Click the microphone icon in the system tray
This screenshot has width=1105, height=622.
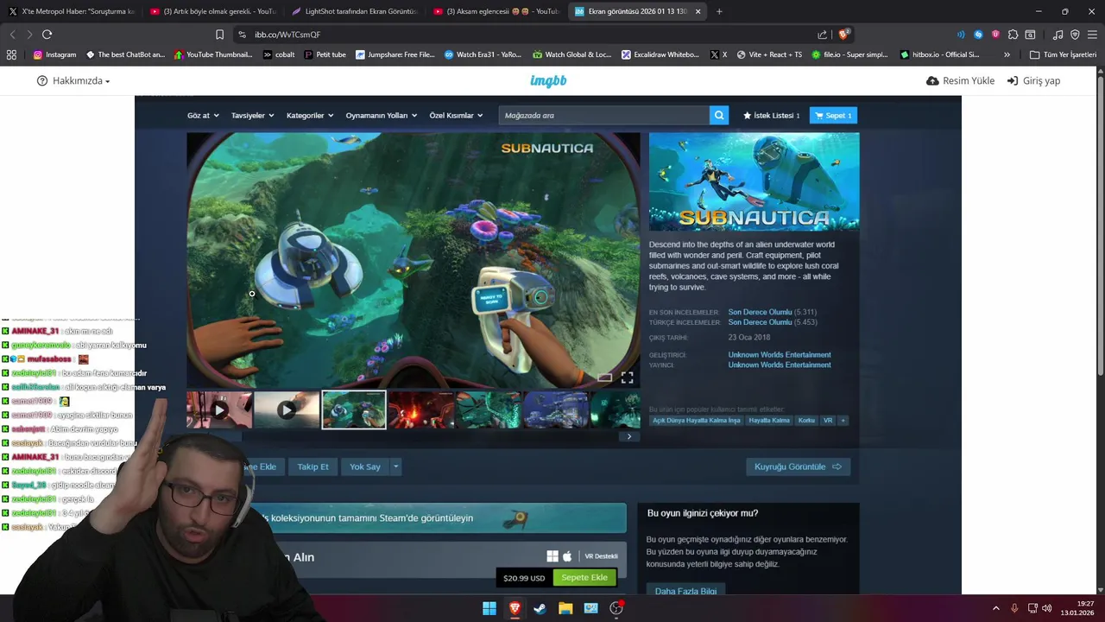coord(1014,608)
